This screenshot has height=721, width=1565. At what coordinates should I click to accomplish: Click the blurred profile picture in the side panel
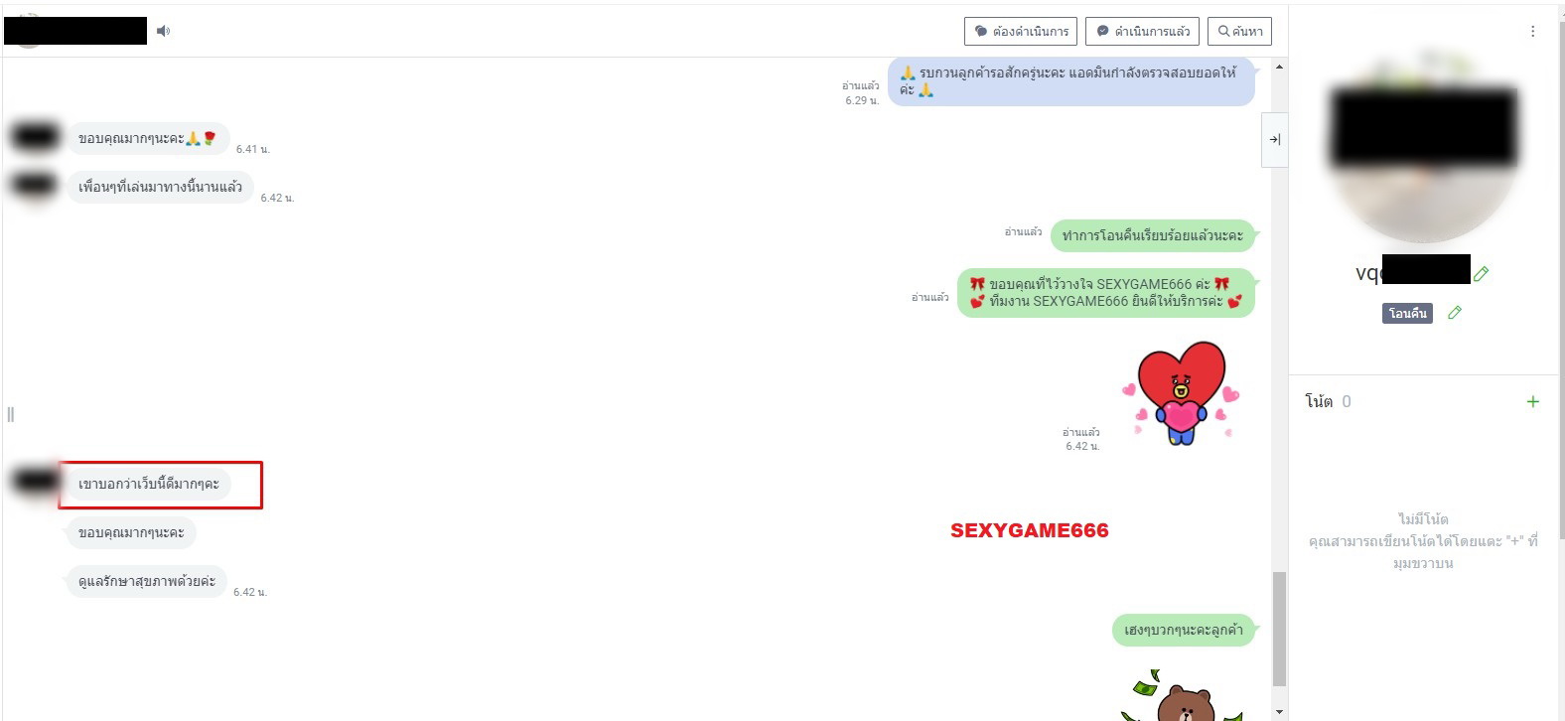coord(1423,149)
